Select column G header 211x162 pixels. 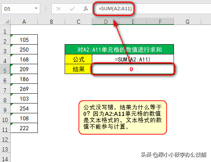188,22
